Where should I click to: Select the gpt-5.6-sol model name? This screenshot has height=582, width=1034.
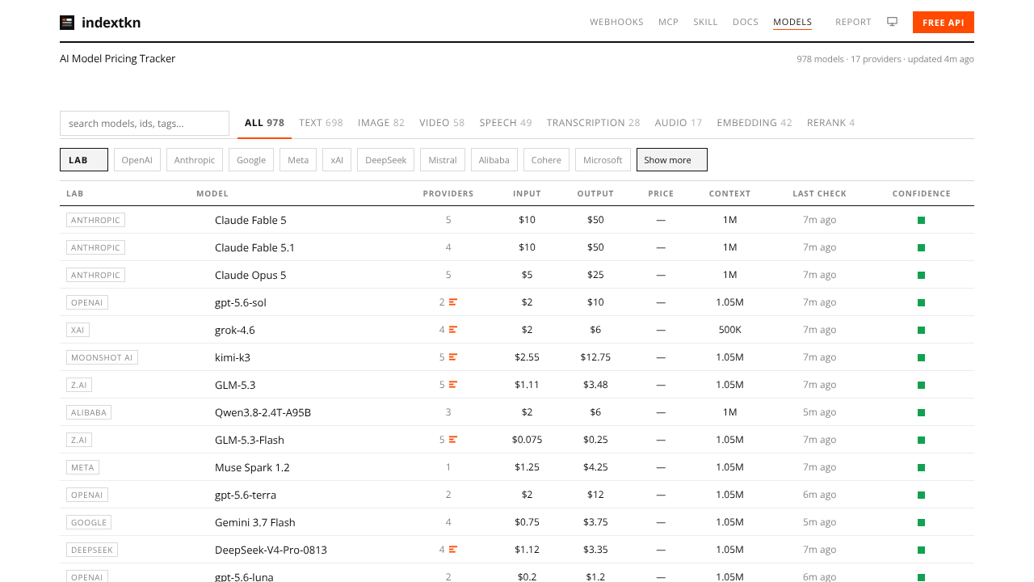pyautogui.click(x=241, y=302)
